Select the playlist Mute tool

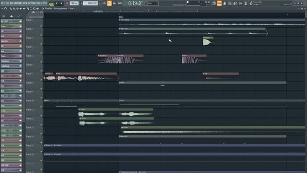click(x=21, y=9)
